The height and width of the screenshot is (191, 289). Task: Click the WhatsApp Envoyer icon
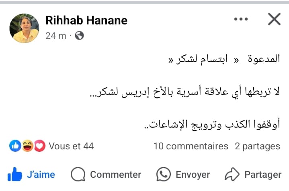[x=163, y=175]
